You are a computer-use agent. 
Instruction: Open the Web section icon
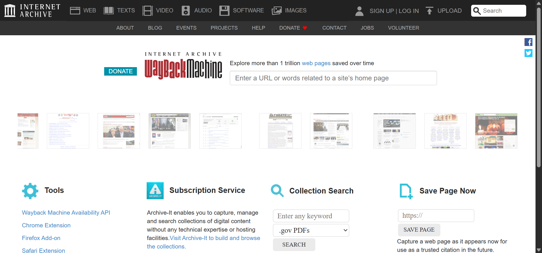[x=75, y=11]
